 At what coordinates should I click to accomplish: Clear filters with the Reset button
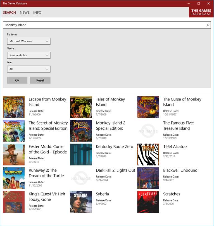click(x=40, y=80)
